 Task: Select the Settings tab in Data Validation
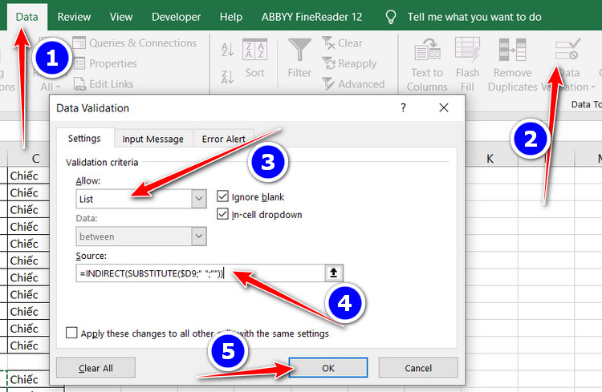coord(84,139)
